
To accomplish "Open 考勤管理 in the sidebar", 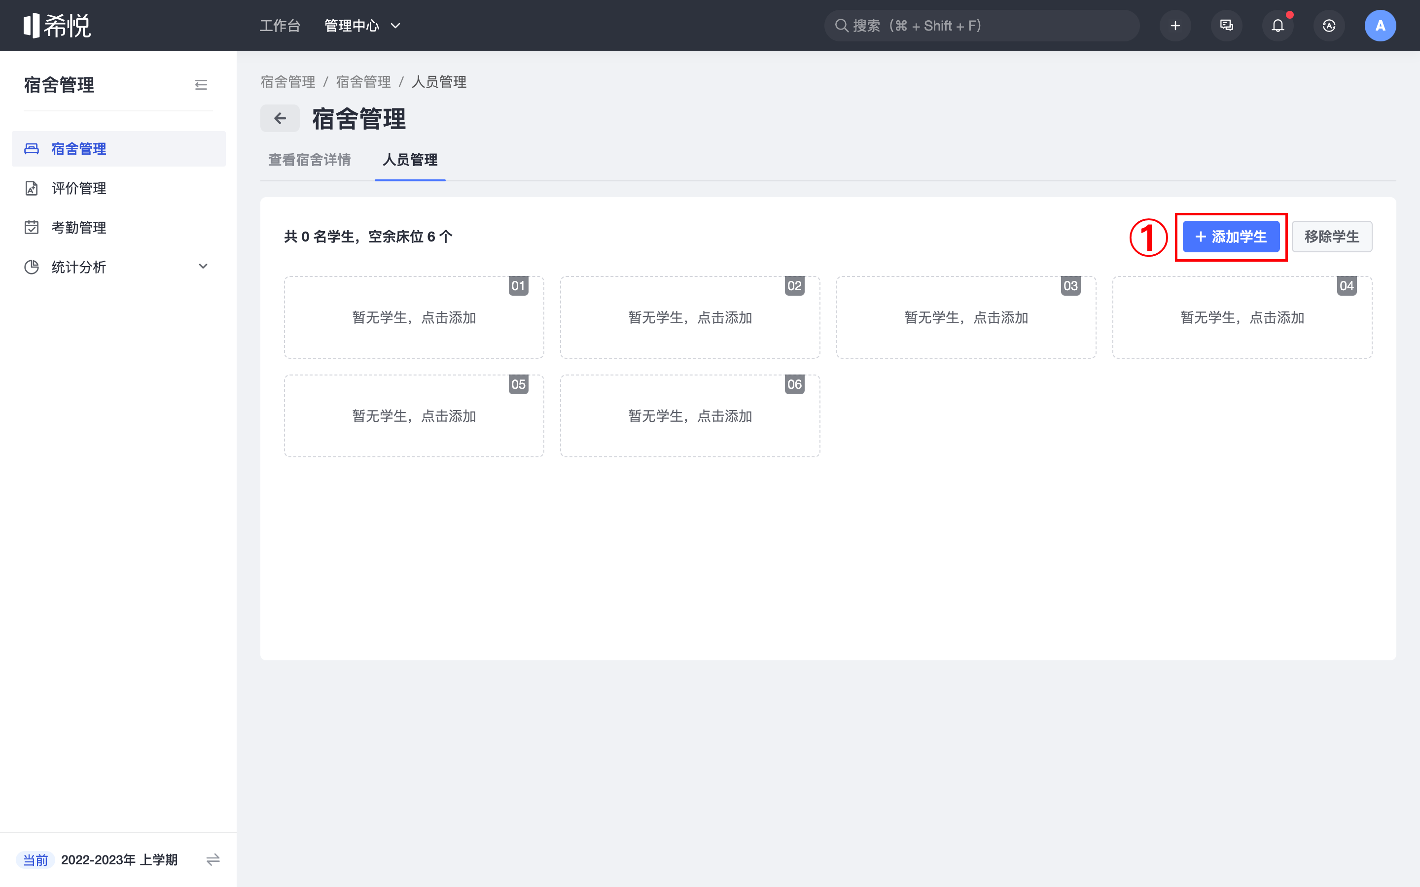I will pyautogui.click(x=118, y=227).
